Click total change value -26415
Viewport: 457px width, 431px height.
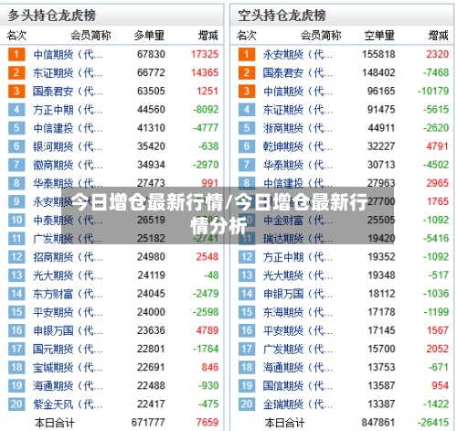click(x=433, y=423)
